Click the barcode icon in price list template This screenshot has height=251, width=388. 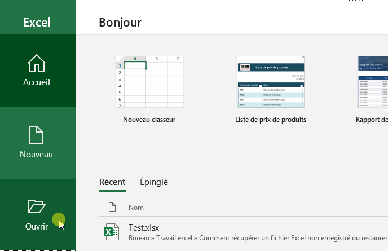click(245, 67)
